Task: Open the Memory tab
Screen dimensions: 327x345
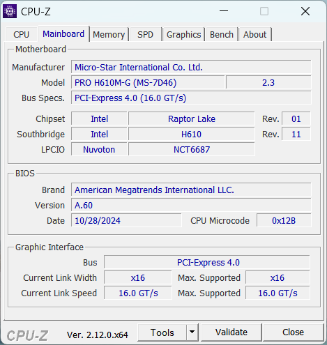Action: click(x=109, y=34)
